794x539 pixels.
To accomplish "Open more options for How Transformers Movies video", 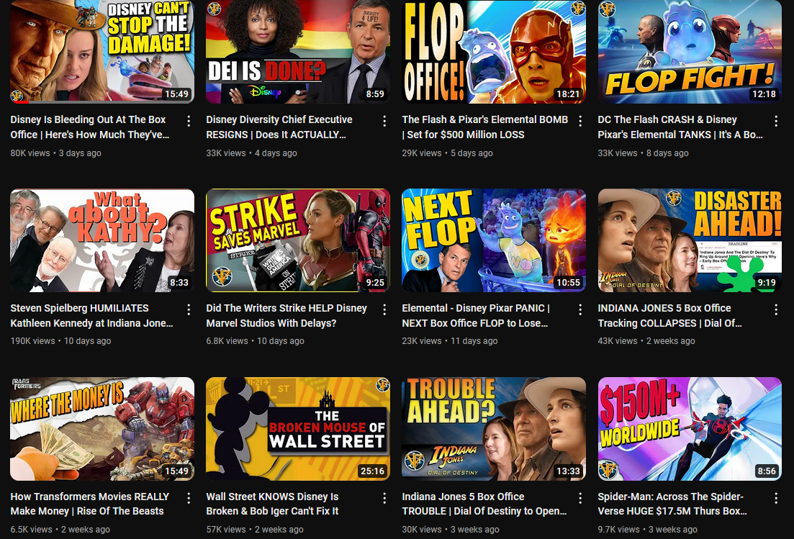I will (189, 498).
